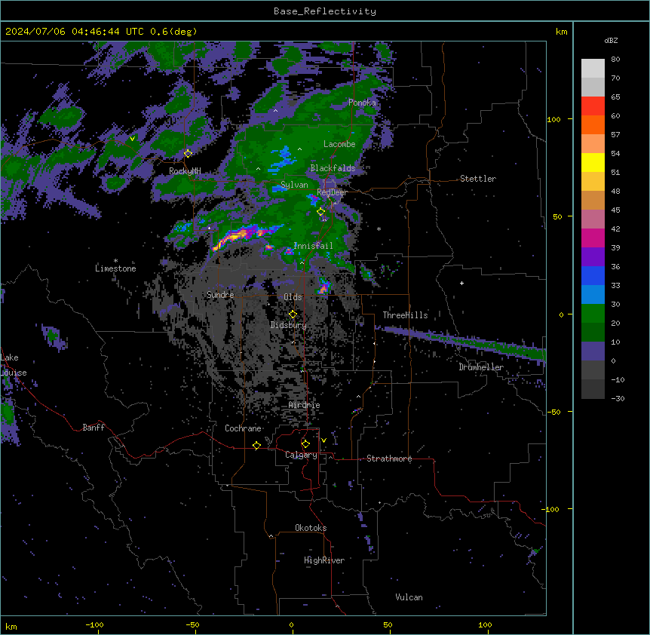Click the small storm cell northeast of Olds
The height and width of the screenshot is (635, 650).
[x=323, y=286]
